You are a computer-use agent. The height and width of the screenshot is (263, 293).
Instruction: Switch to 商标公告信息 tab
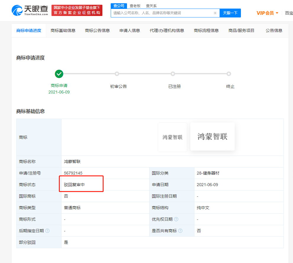tap(97, 30)
